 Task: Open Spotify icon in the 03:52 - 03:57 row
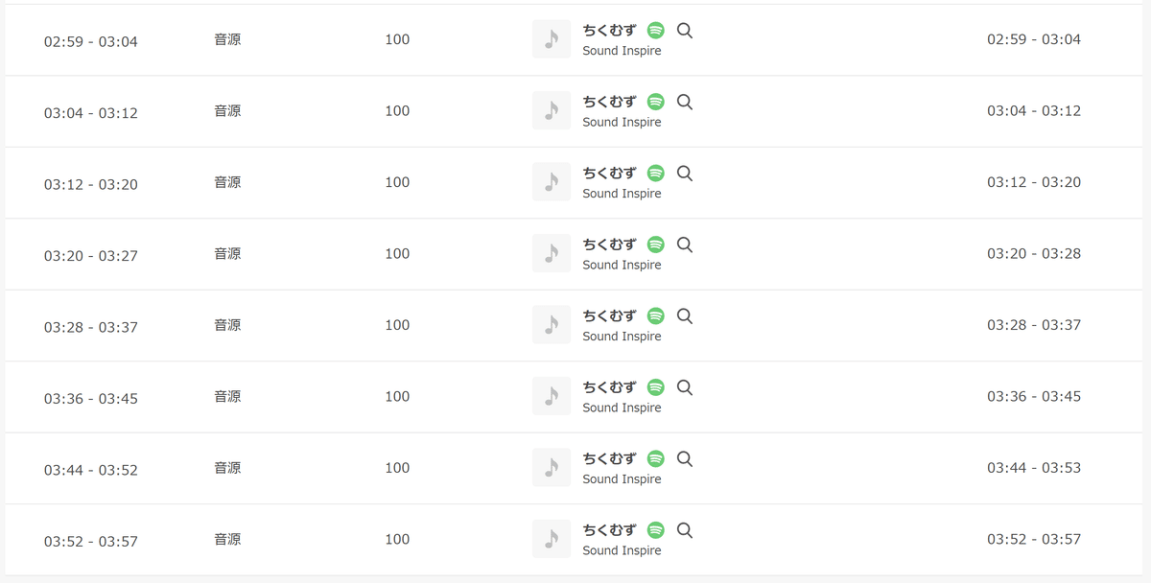(656, 530)
